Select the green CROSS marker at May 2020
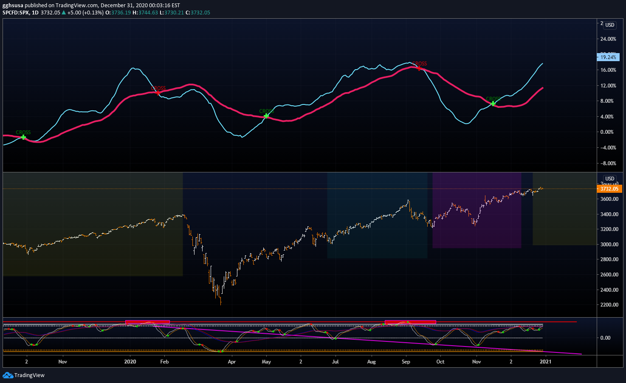This screenshot has width=626, height=383. [x=266, y=116]
